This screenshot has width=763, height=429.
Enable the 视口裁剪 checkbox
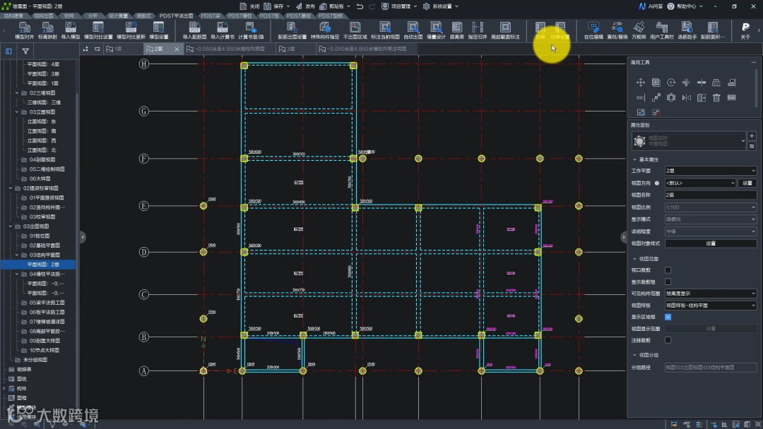668,270
